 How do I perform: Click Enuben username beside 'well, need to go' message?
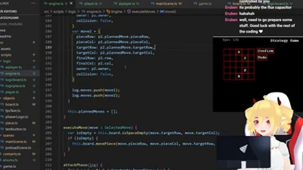pos(231,20)
